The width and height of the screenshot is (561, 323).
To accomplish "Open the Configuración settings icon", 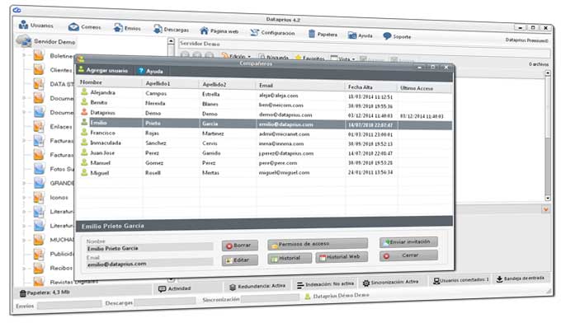I will 254,32.
